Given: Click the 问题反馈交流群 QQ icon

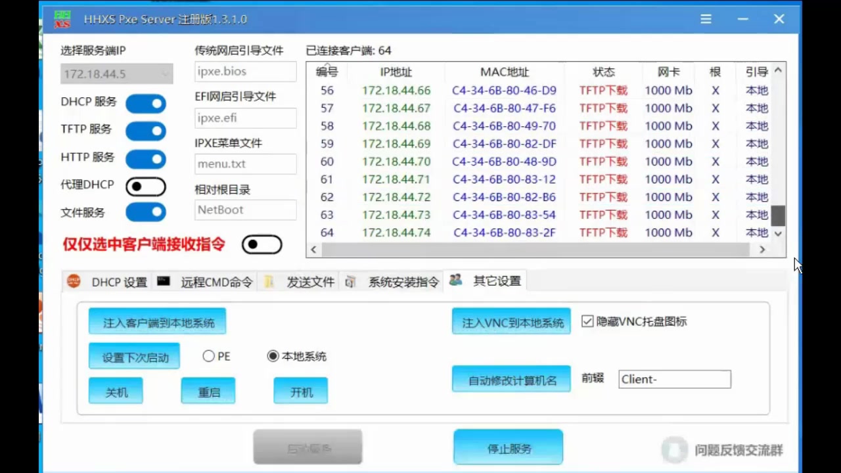Looking at the screenshot, I should point(674,450).
